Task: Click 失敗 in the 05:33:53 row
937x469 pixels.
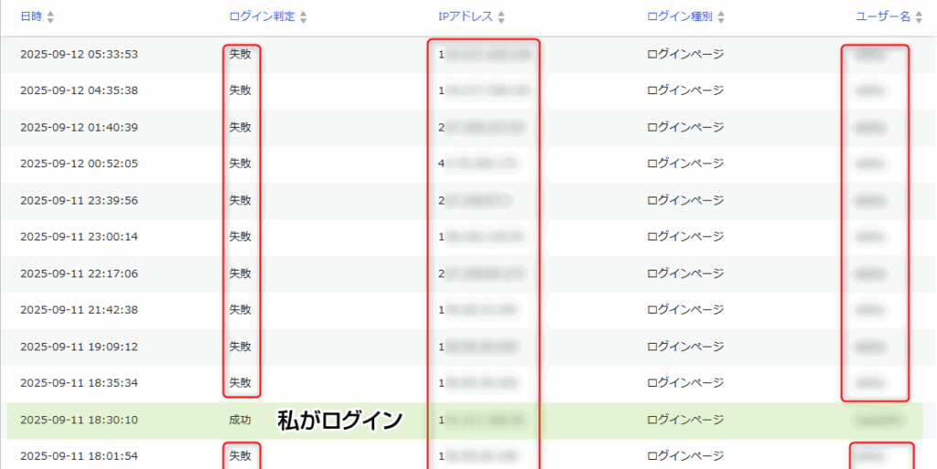Action: (x=241, y=54)
